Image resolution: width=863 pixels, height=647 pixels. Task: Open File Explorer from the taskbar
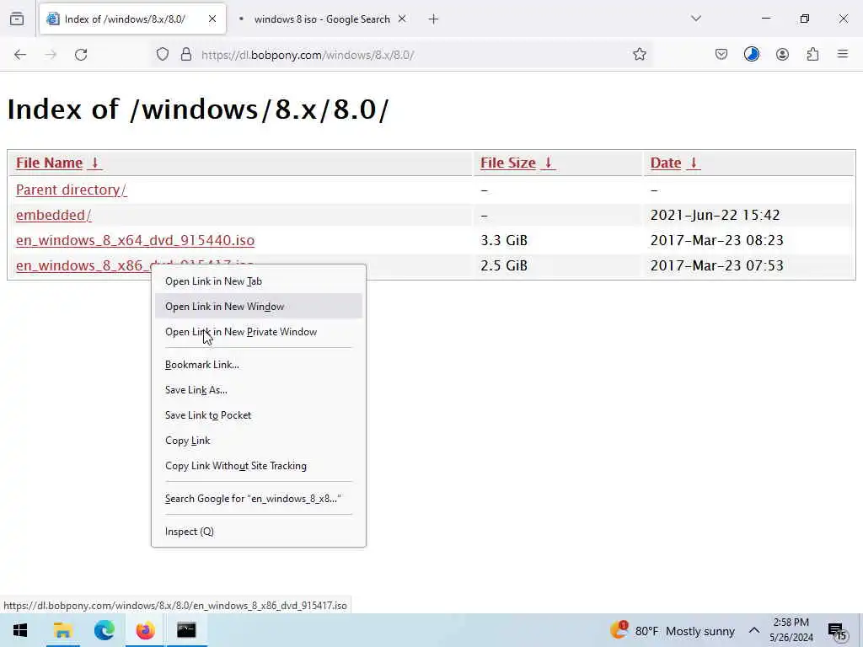(x=62, y=630)
